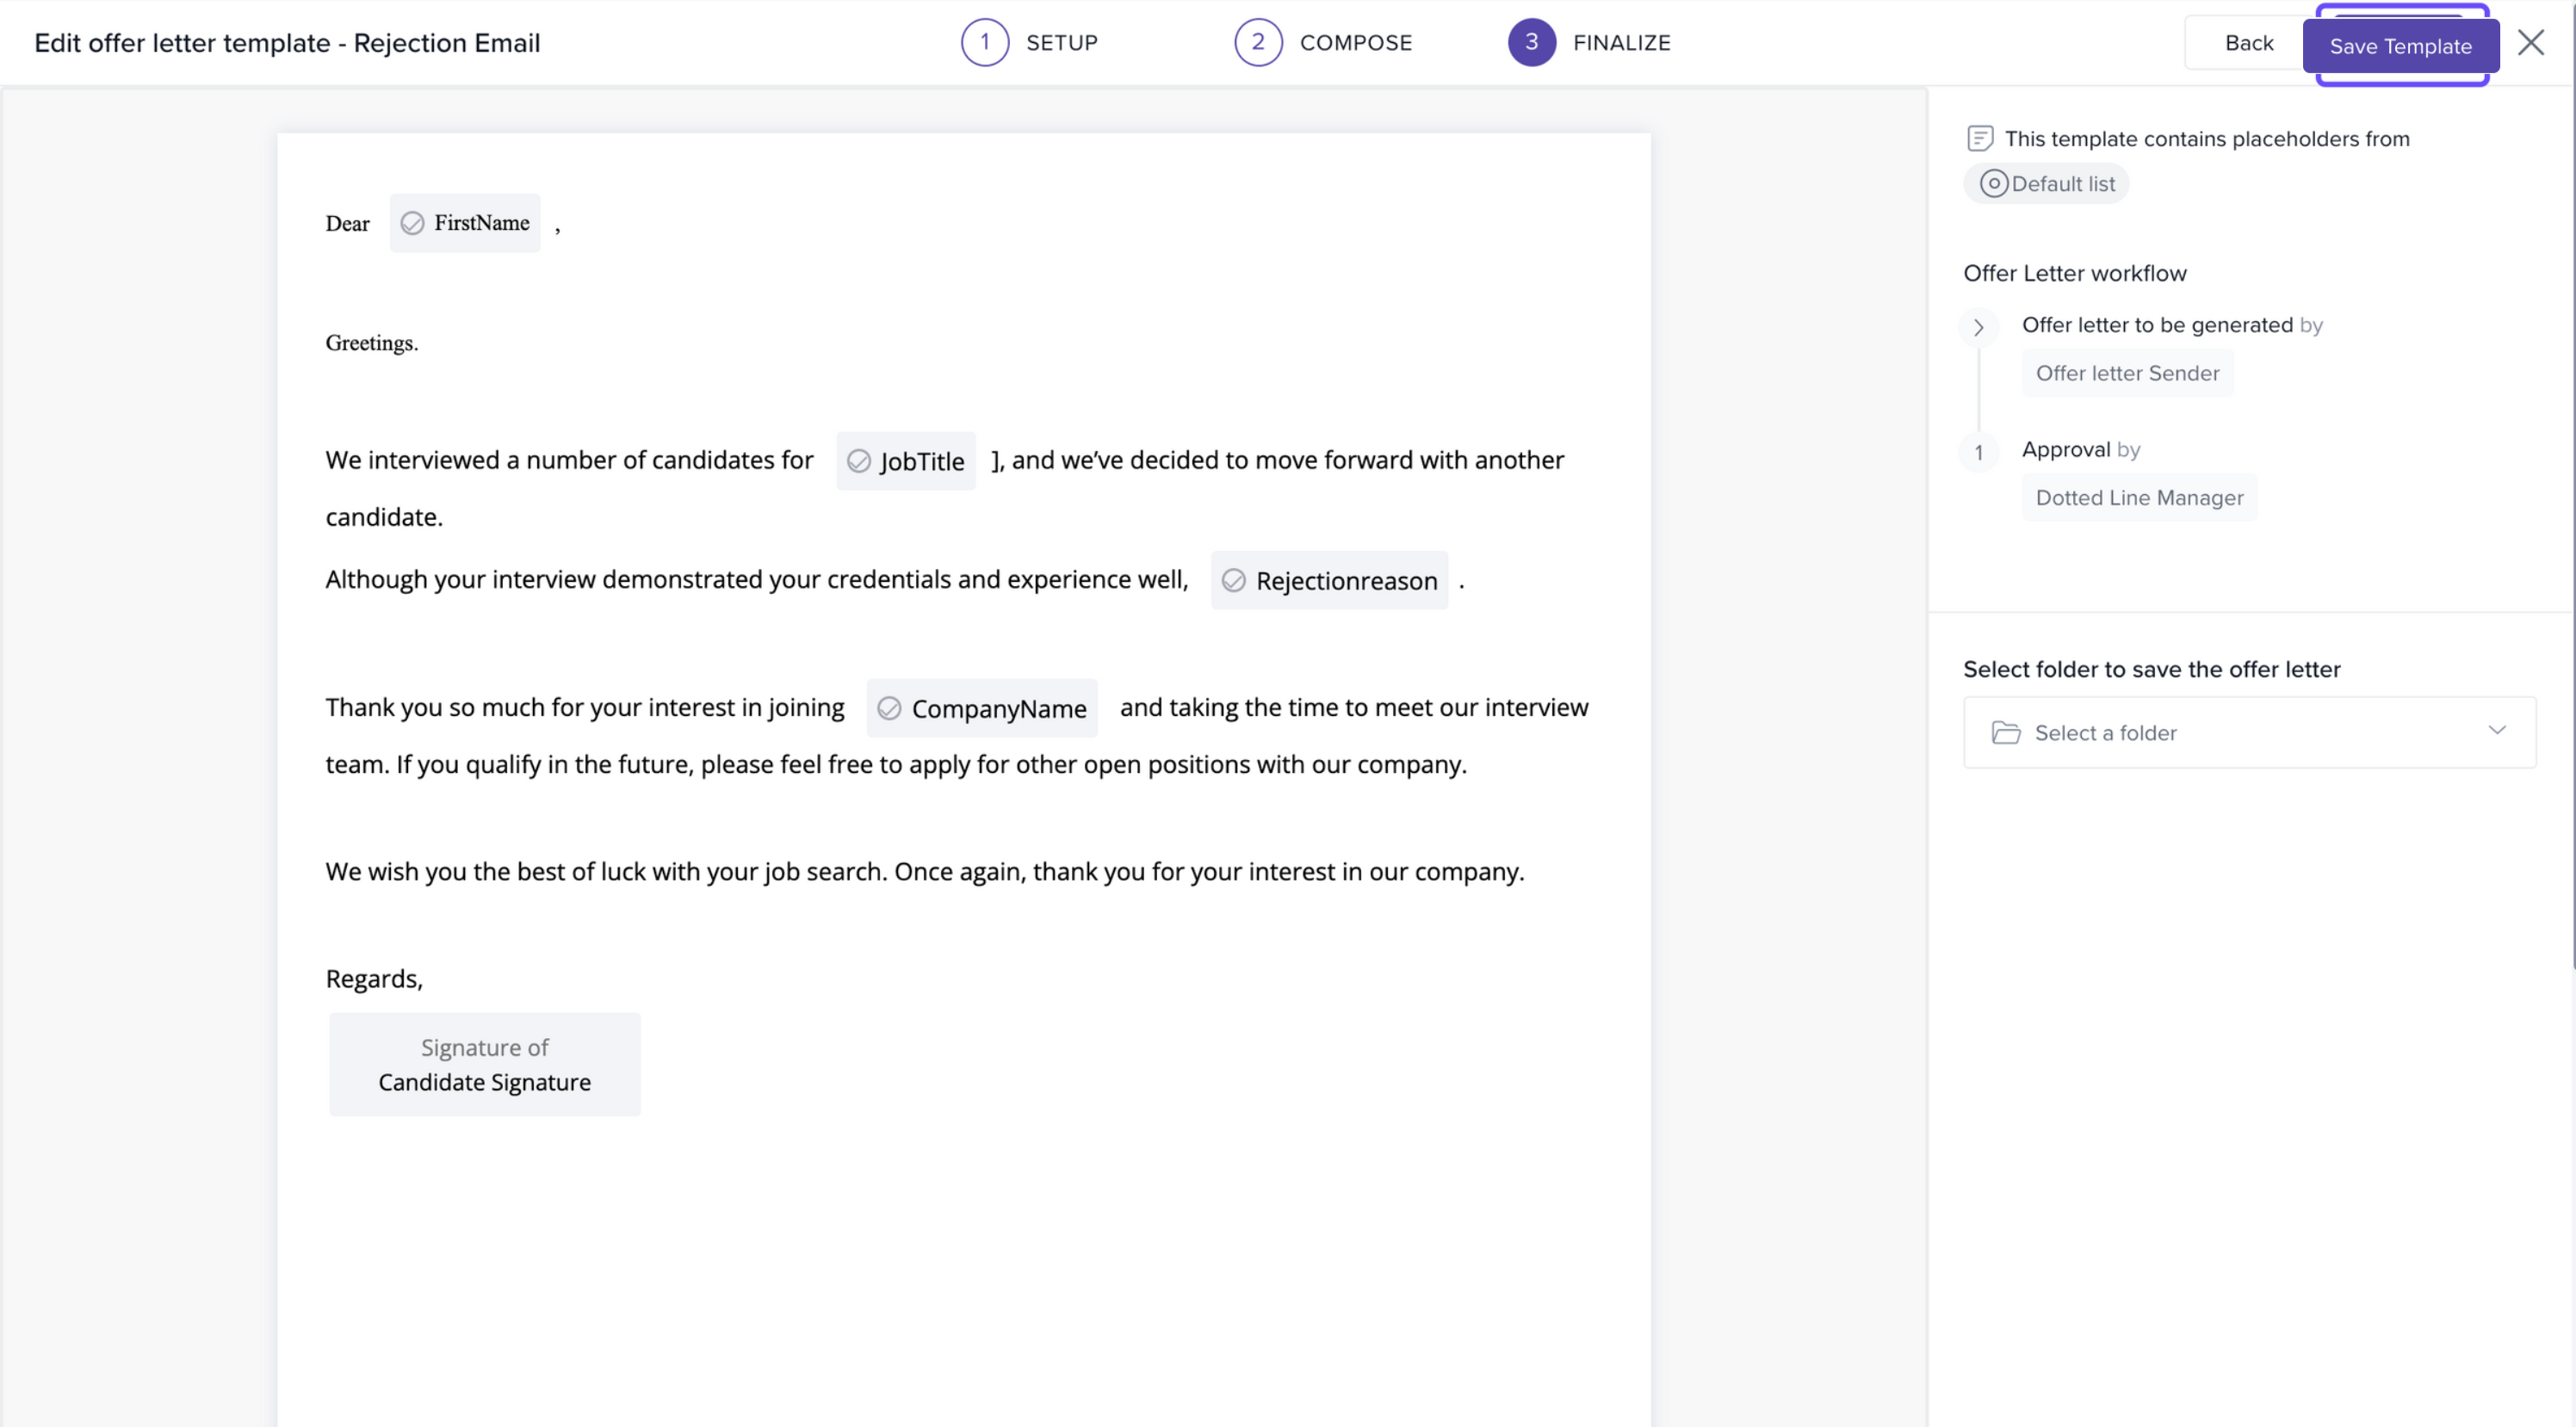
Task: Click the folder icon in the folder selector
Action: coord(2005,733)
